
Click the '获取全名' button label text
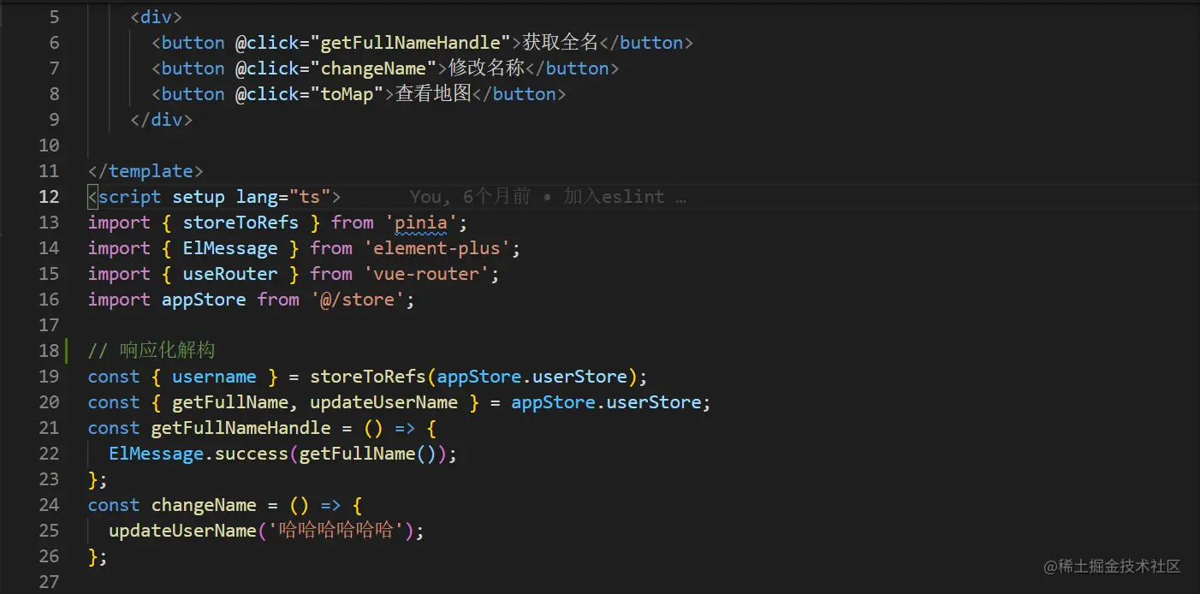(x=561, y=43)
